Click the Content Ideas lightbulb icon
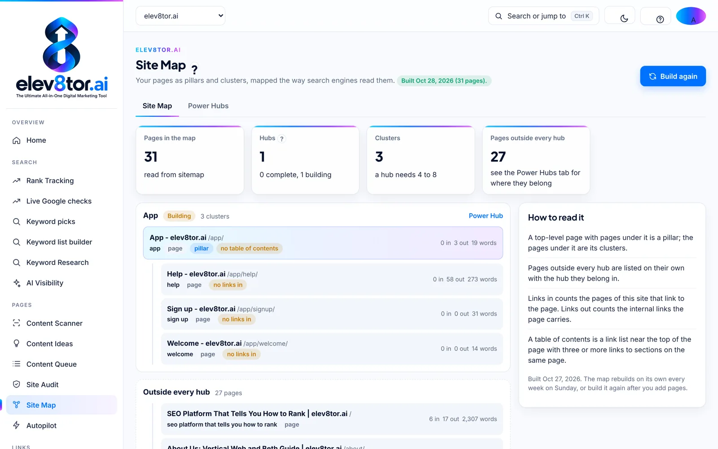The height and width of the screenshot is (449, 718). (x=17, y=343)
